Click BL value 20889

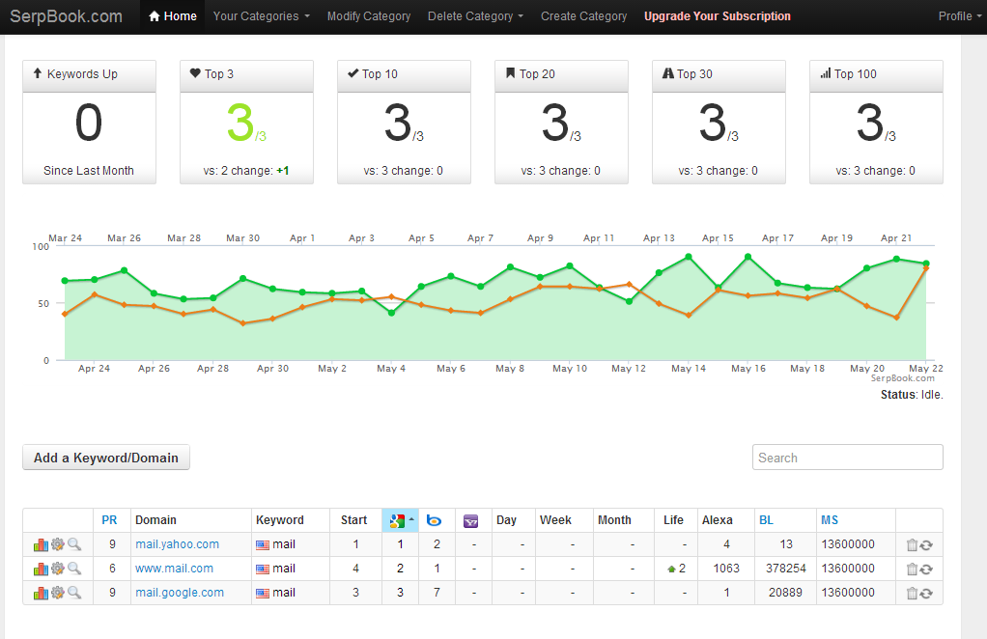click(x=785, y=593)
